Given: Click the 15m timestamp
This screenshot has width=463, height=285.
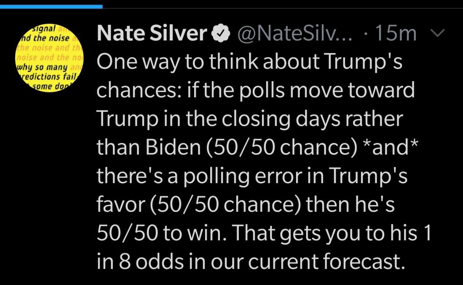Looking at the screenshot, I should 396,33.
